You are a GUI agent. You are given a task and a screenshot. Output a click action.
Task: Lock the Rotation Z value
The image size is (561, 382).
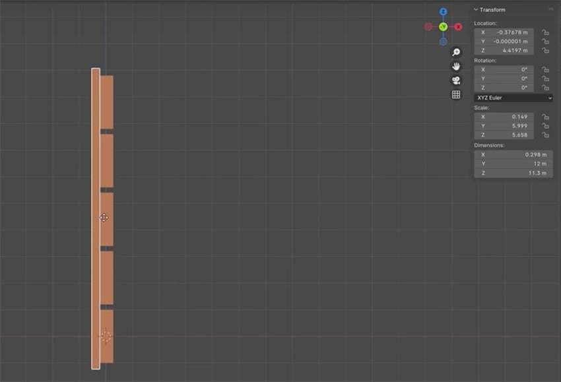click(545, 88)
